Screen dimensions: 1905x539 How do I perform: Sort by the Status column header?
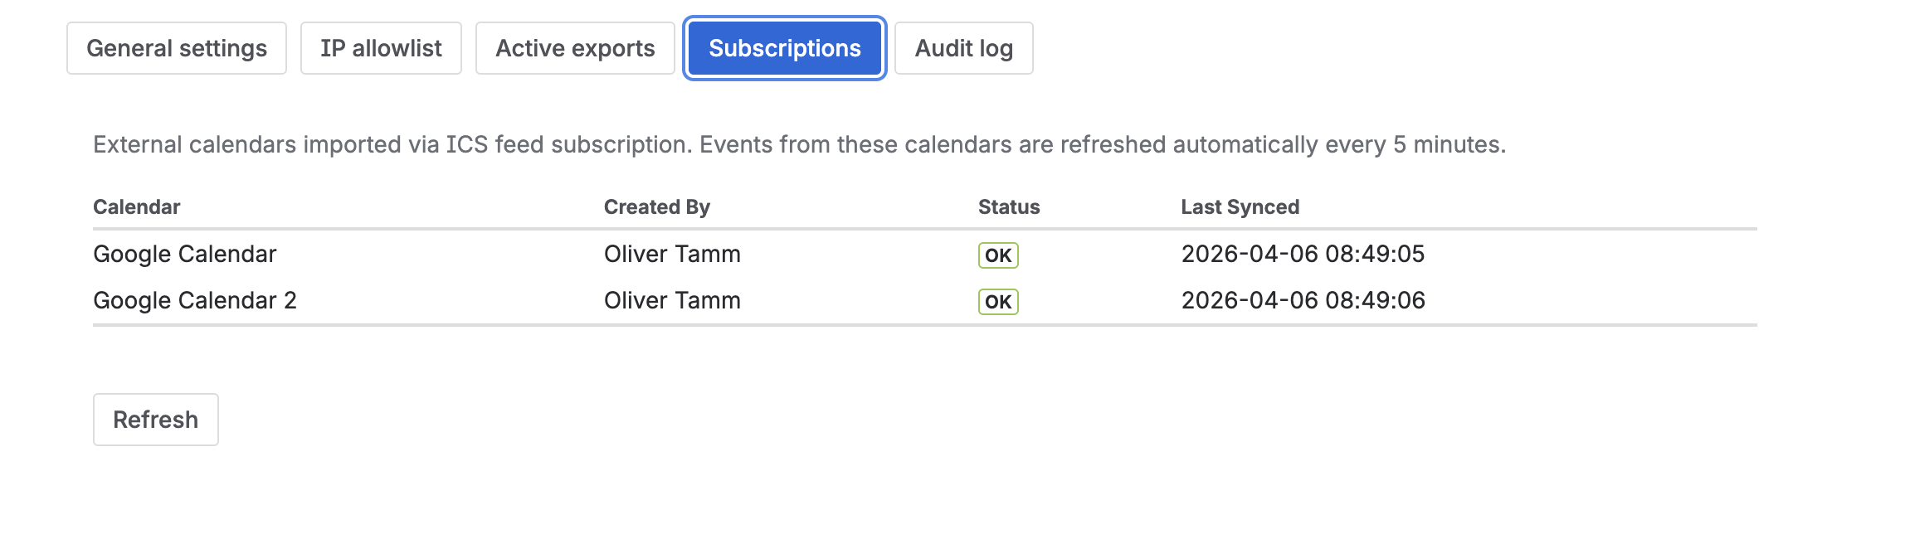(x=1008, y=206)
